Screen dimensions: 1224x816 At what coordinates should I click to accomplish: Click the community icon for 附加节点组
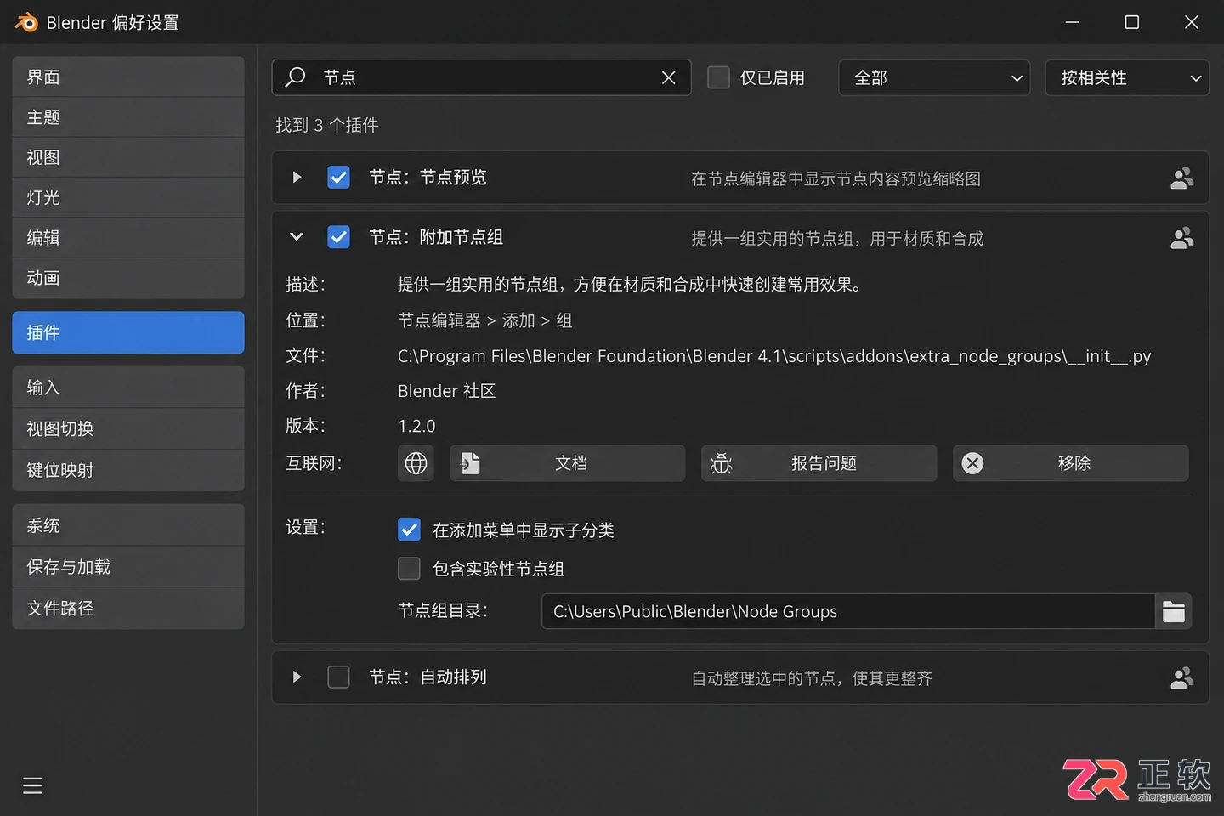pyautogui.click(x=1181, y=238)
